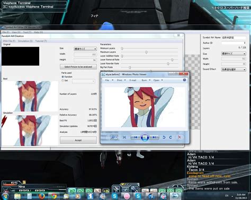
Task: Open Firefox from the taskbar
Action: 42,196
